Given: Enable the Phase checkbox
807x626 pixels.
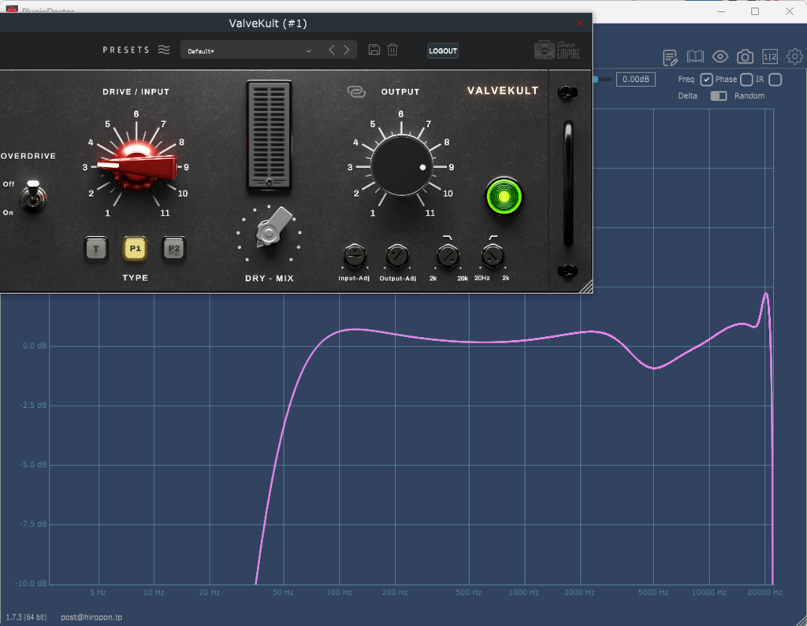Looking at the screenshot, I should pyautogui.click(x=746, y=80).
